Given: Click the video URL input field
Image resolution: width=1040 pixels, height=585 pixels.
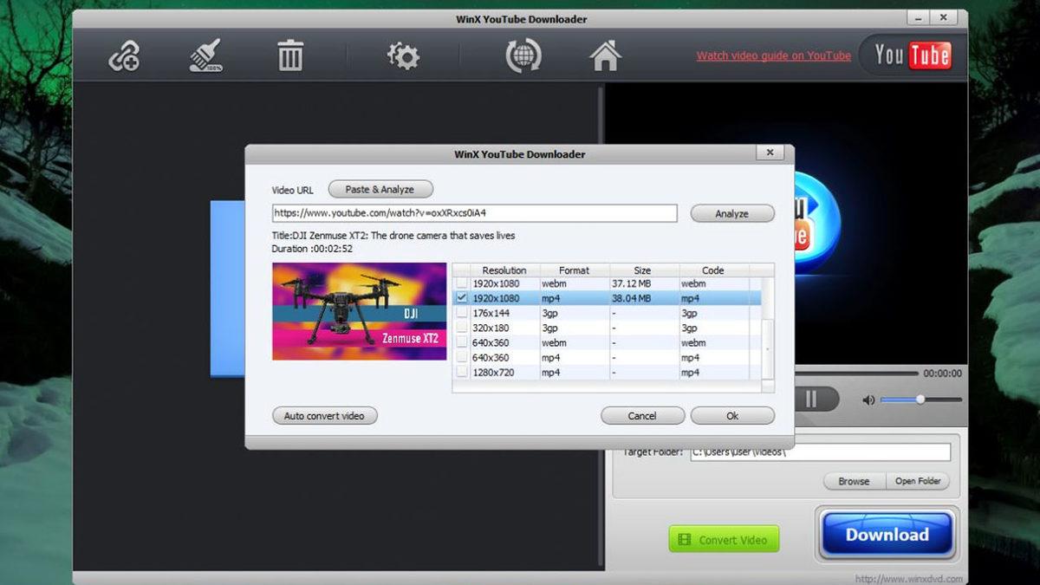Looking at the screenshot, I should [475, 212].
